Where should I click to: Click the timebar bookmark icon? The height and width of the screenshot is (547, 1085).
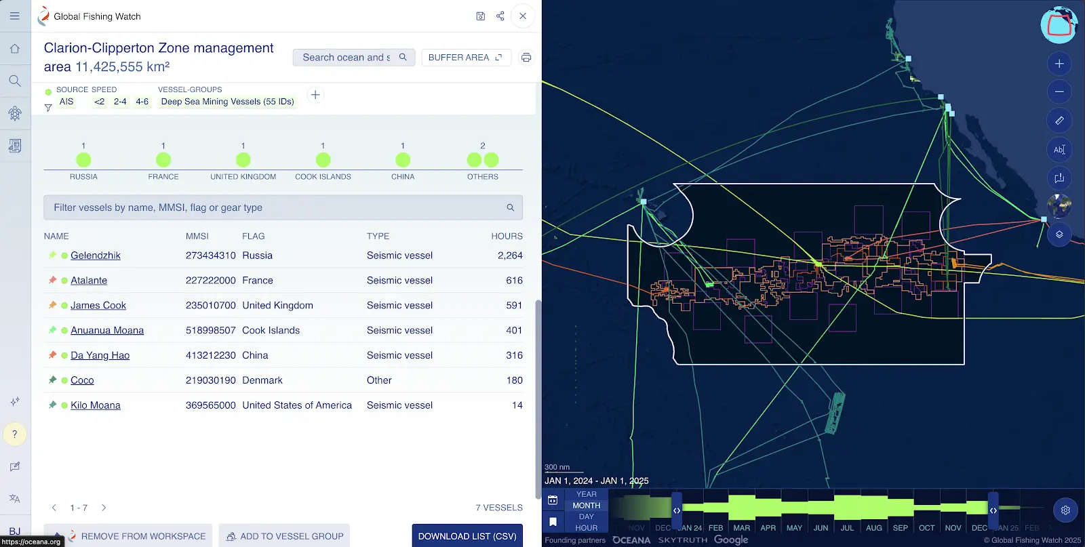coord(553,522)
